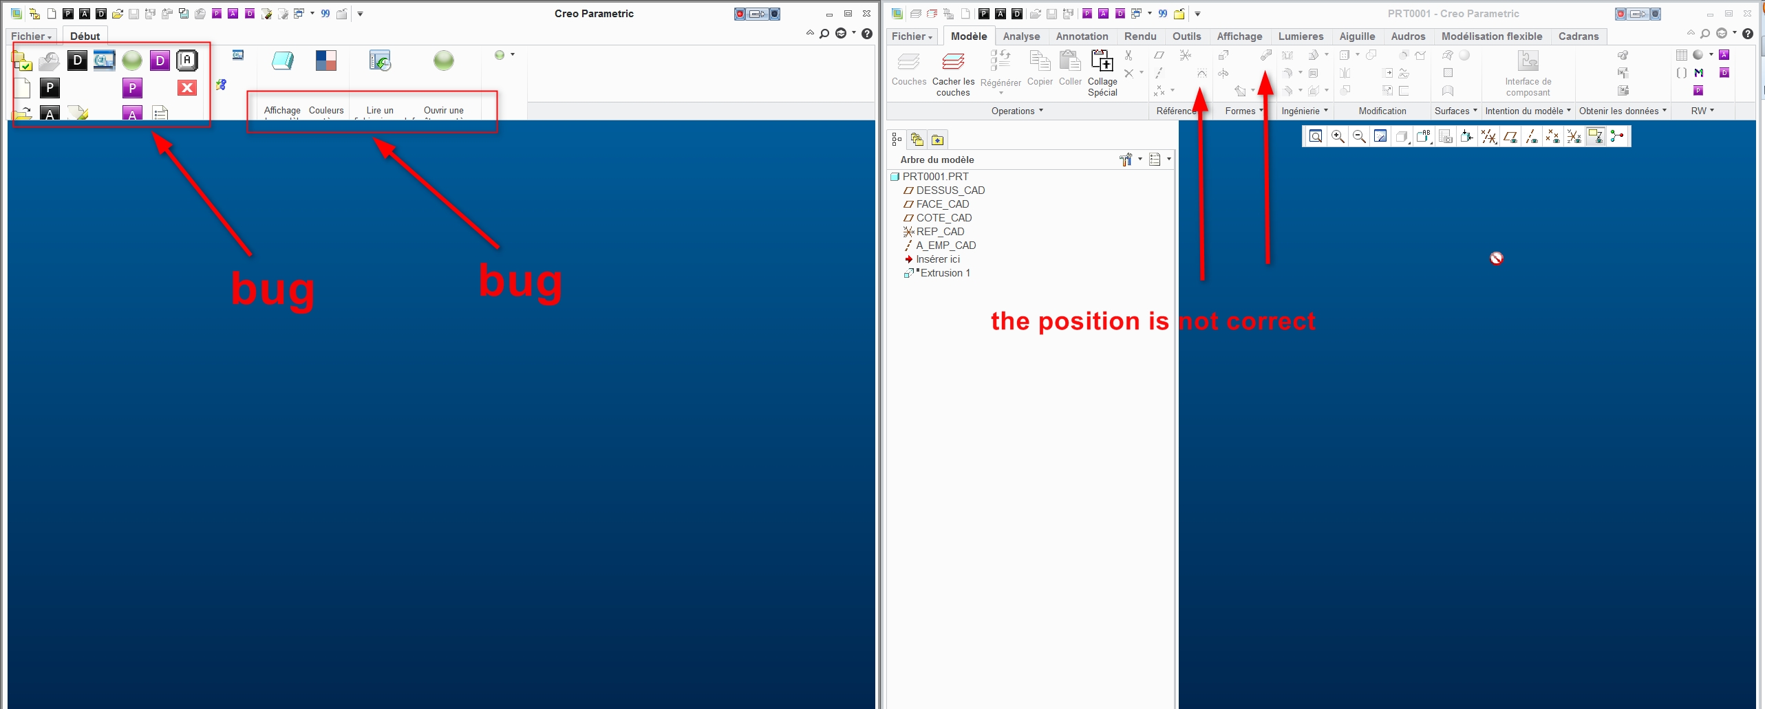This screenshot has width=1765, height=709.
Task: Click the Début tab in left window
Action: click(x=85, y=36)
